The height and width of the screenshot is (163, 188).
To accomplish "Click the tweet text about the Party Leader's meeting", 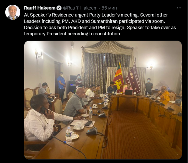I will pos(99,24).
